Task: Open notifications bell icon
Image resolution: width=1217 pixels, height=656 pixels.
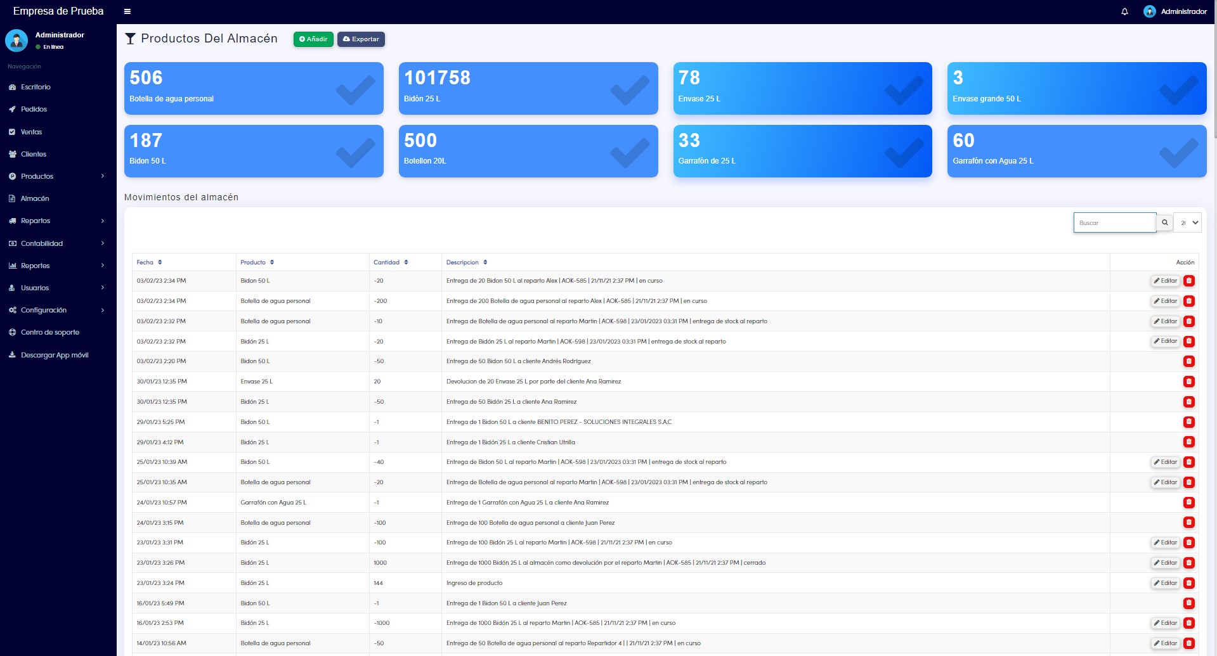Action: point(1124,11)
